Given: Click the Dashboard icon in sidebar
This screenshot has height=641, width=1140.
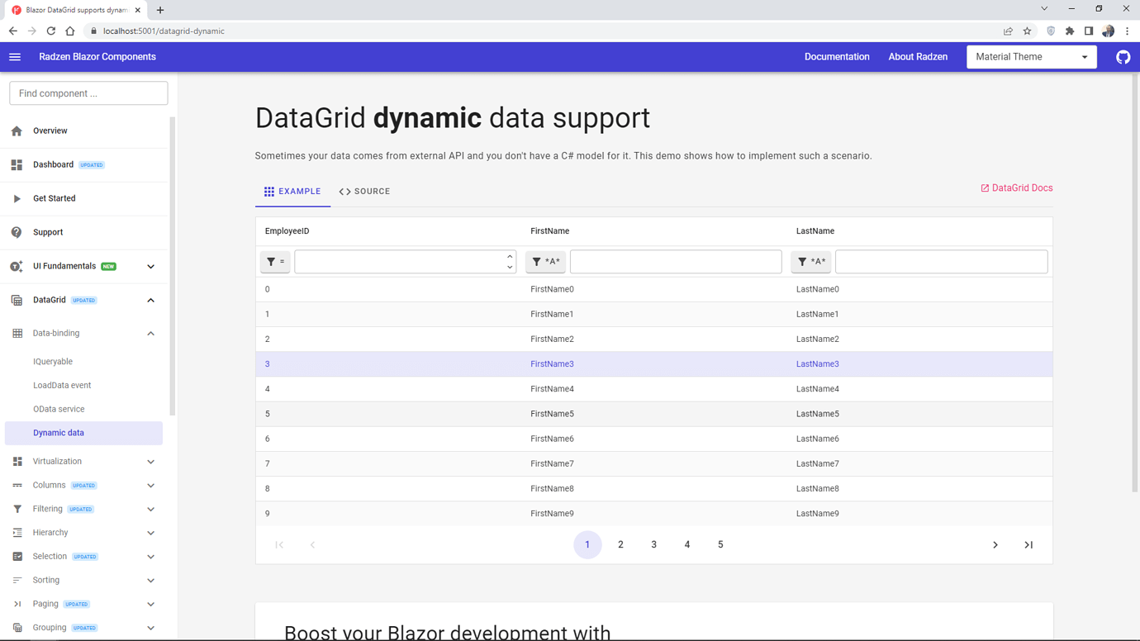Looking at the screenshot, I should [17, 165].
